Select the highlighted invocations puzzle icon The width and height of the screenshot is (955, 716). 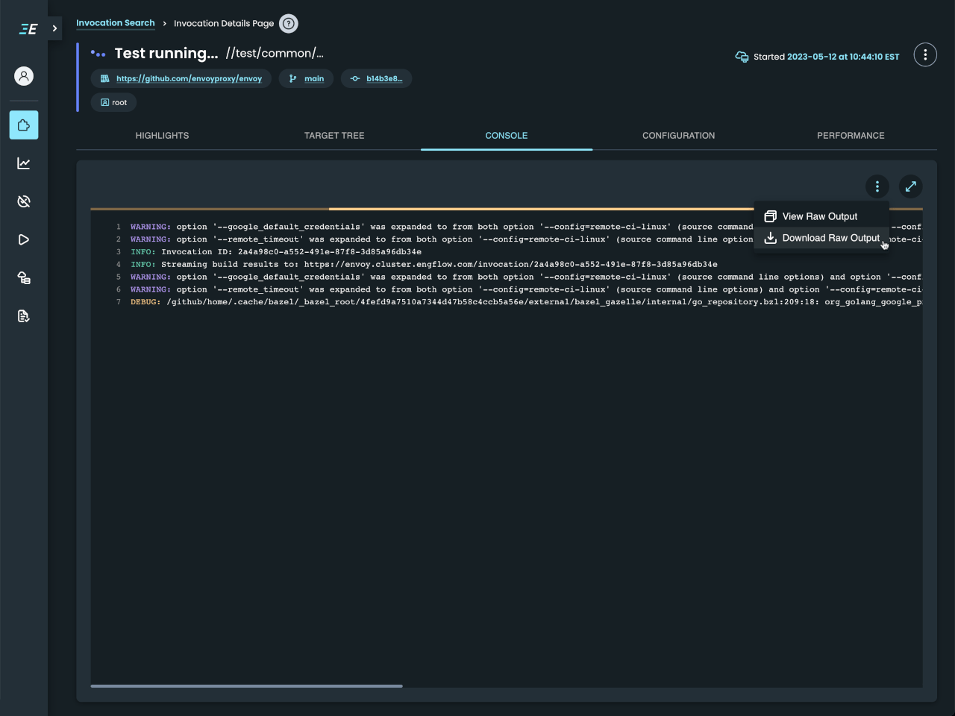pos(23,125)
